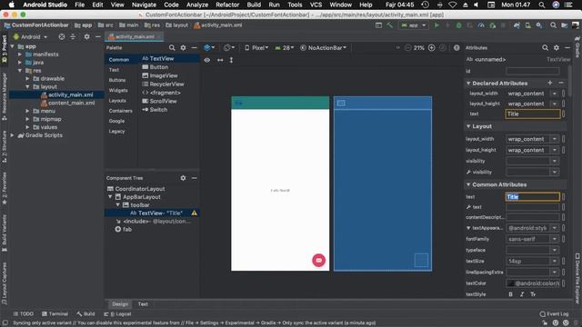Screen dimensions: 582x327
Task: Open design surface layers dropdown
Action: pyautogui.click(x=209, y=48)
